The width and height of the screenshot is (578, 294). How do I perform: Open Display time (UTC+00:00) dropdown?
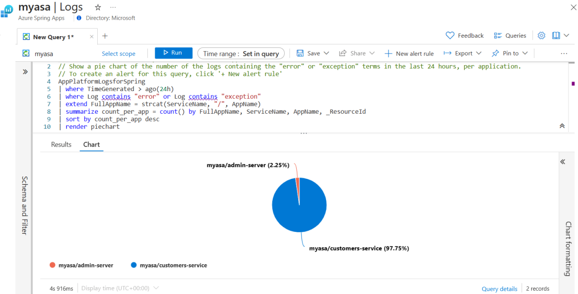point(120,288)
